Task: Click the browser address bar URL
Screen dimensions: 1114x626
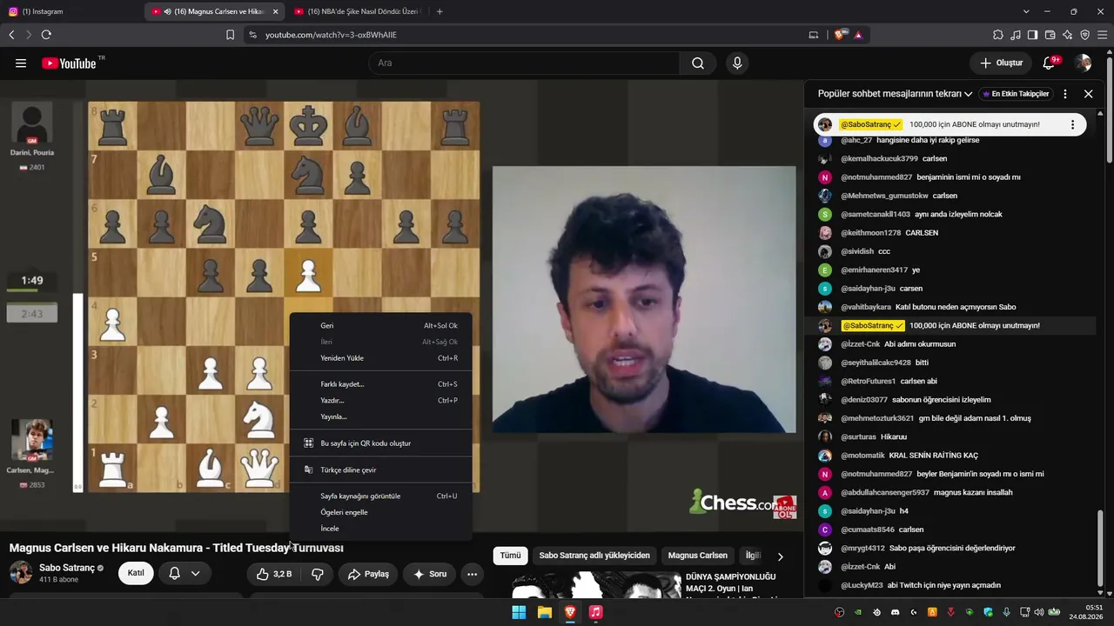Action: (x=332, y=35)
